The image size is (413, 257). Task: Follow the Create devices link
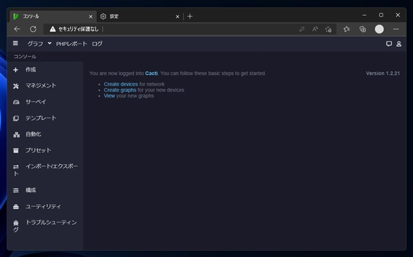coord(121,84)
